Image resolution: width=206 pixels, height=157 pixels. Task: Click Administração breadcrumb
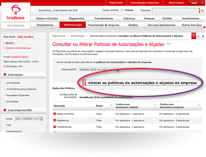pos(77,36)
